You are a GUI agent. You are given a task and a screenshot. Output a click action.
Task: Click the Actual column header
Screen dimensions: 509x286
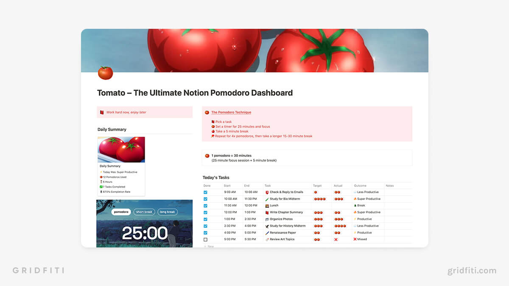[338, 186]
